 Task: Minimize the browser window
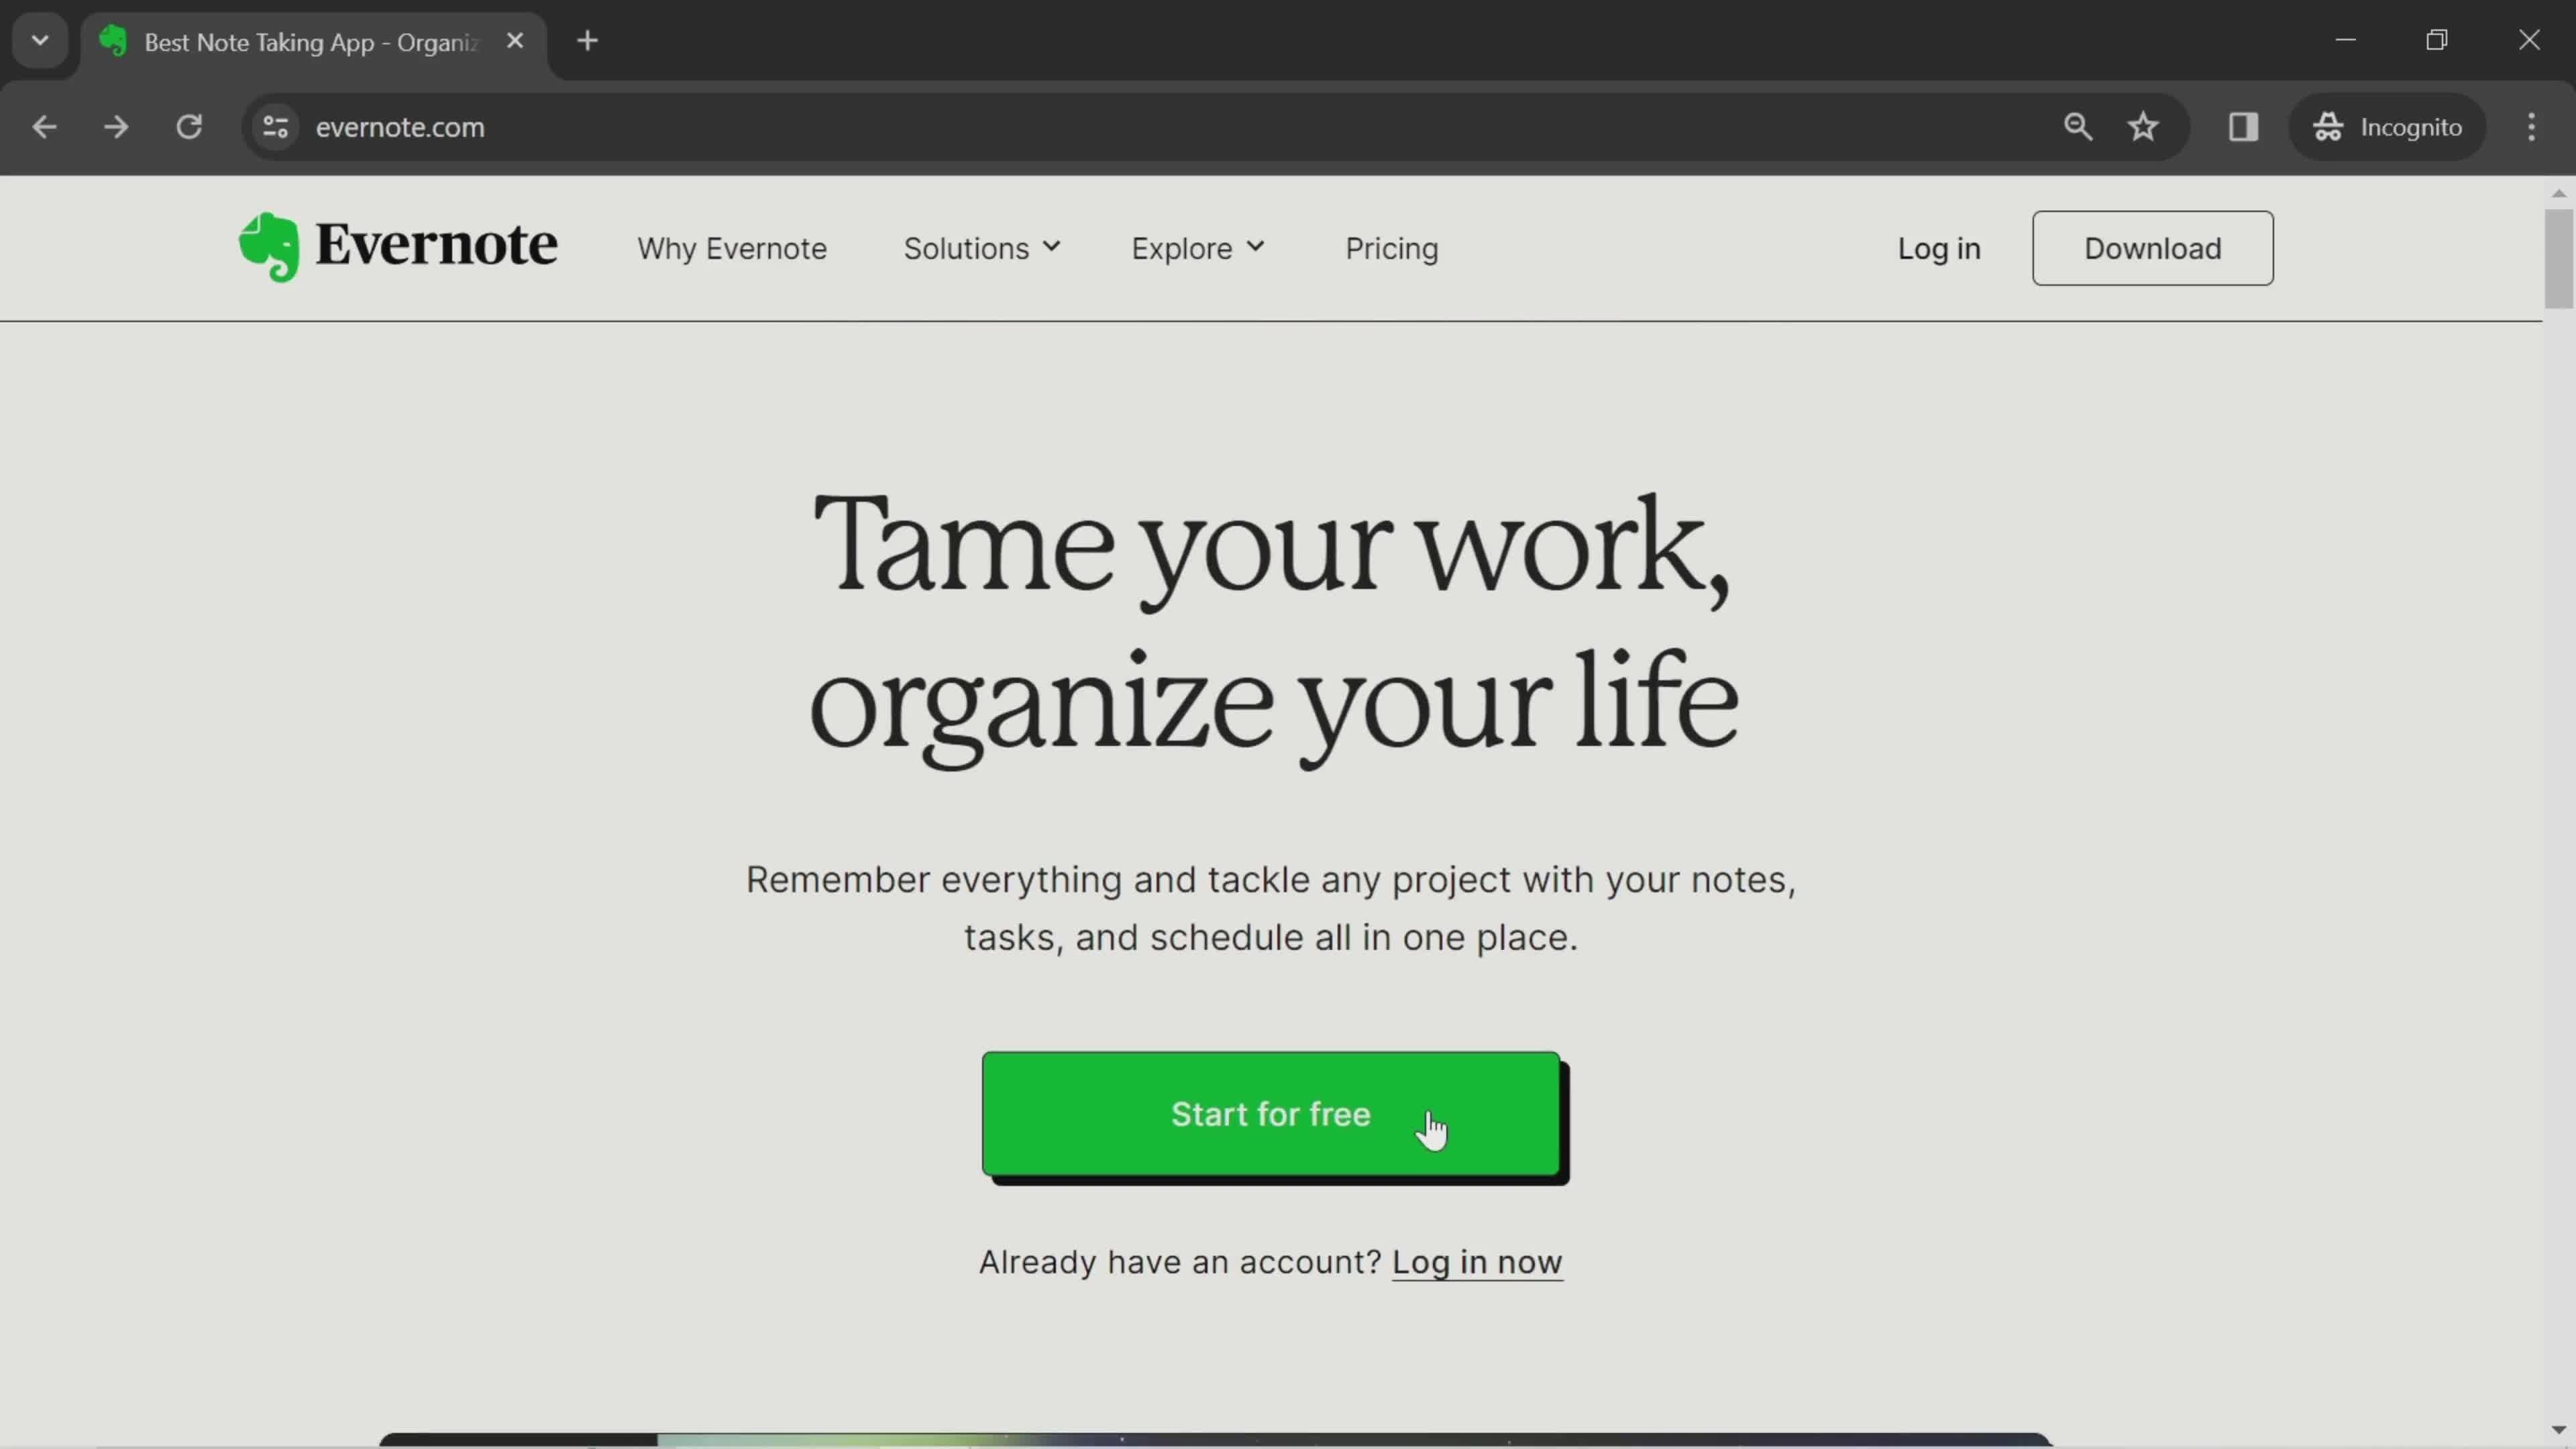pos(2345,41)
